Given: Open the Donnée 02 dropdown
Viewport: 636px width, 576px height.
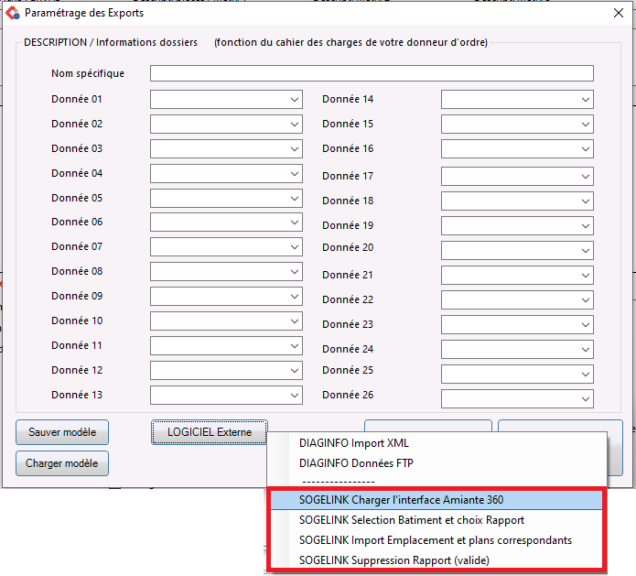Looking at the screenshot, I should click(226, 125).
